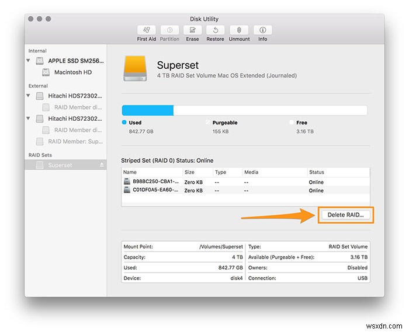Viewport: 409px width, 332px height.
Task: Click the 4 TB capacity value
Action: (x=237, y=257)
